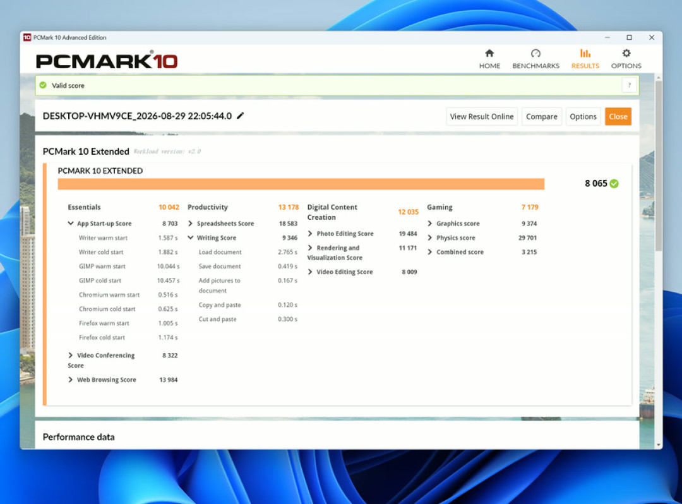
Task: Click the vertical scrollbar thumb
Action: (658, 165)
